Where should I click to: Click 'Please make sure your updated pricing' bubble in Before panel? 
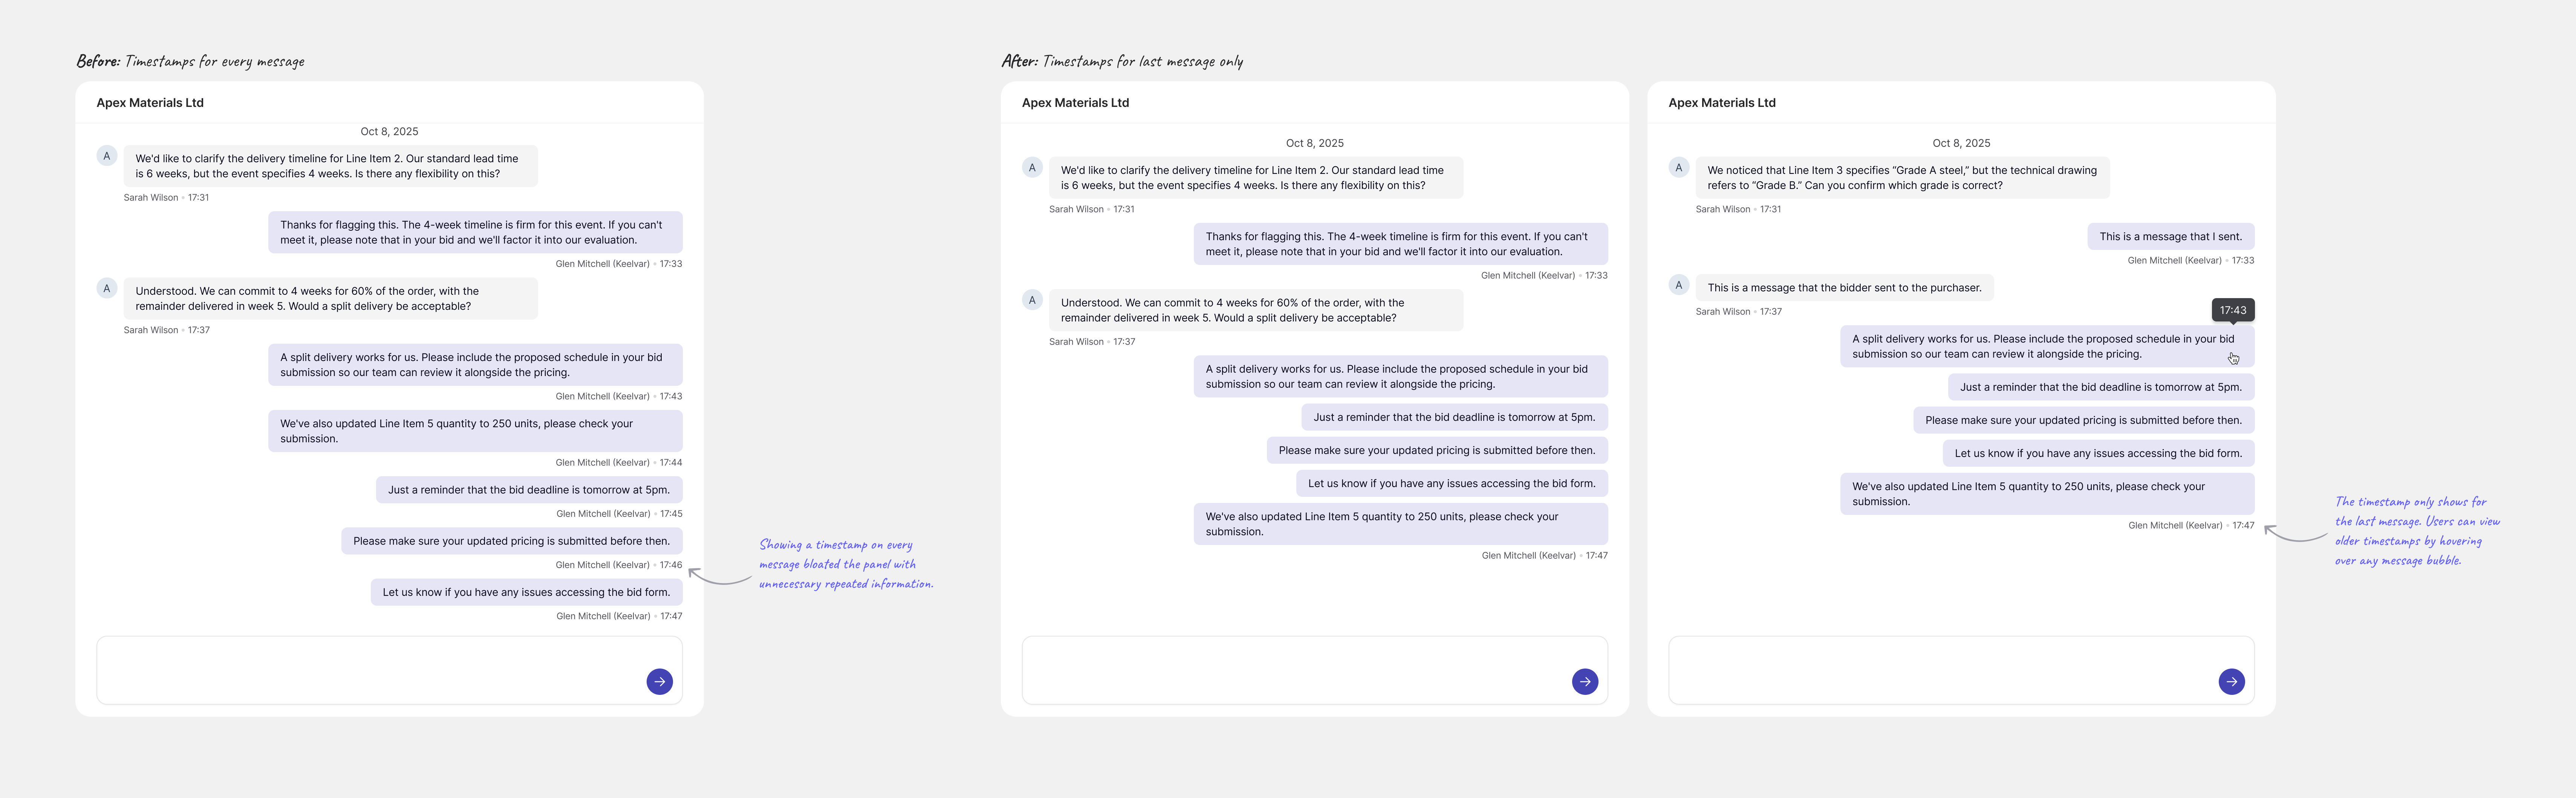[x=512, y=541]
